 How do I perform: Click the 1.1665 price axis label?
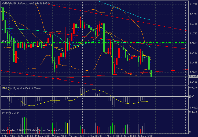point(193,62)
